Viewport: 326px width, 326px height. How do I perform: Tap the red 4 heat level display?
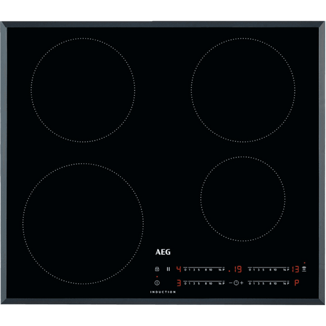pos(179,269)
